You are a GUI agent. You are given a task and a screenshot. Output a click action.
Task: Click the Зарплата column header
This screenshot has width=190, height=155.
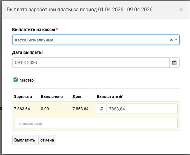point(23,97)
